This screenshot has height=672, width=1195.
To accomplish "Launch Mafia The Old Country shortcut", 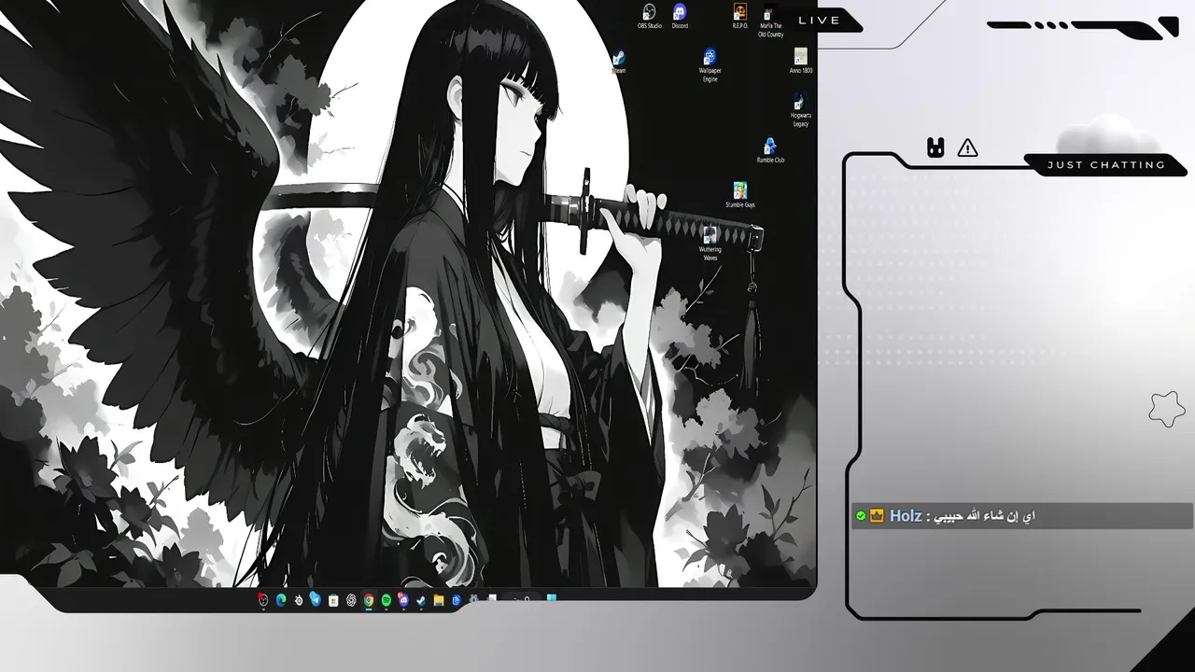I will point(770,21).
